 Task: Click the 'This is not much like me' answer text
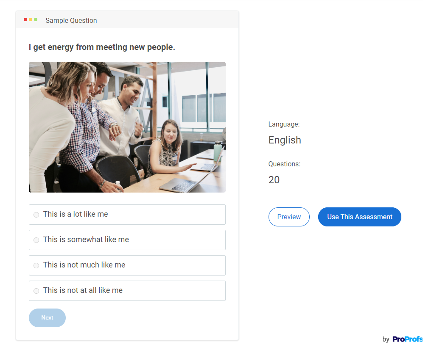(84, 265)
